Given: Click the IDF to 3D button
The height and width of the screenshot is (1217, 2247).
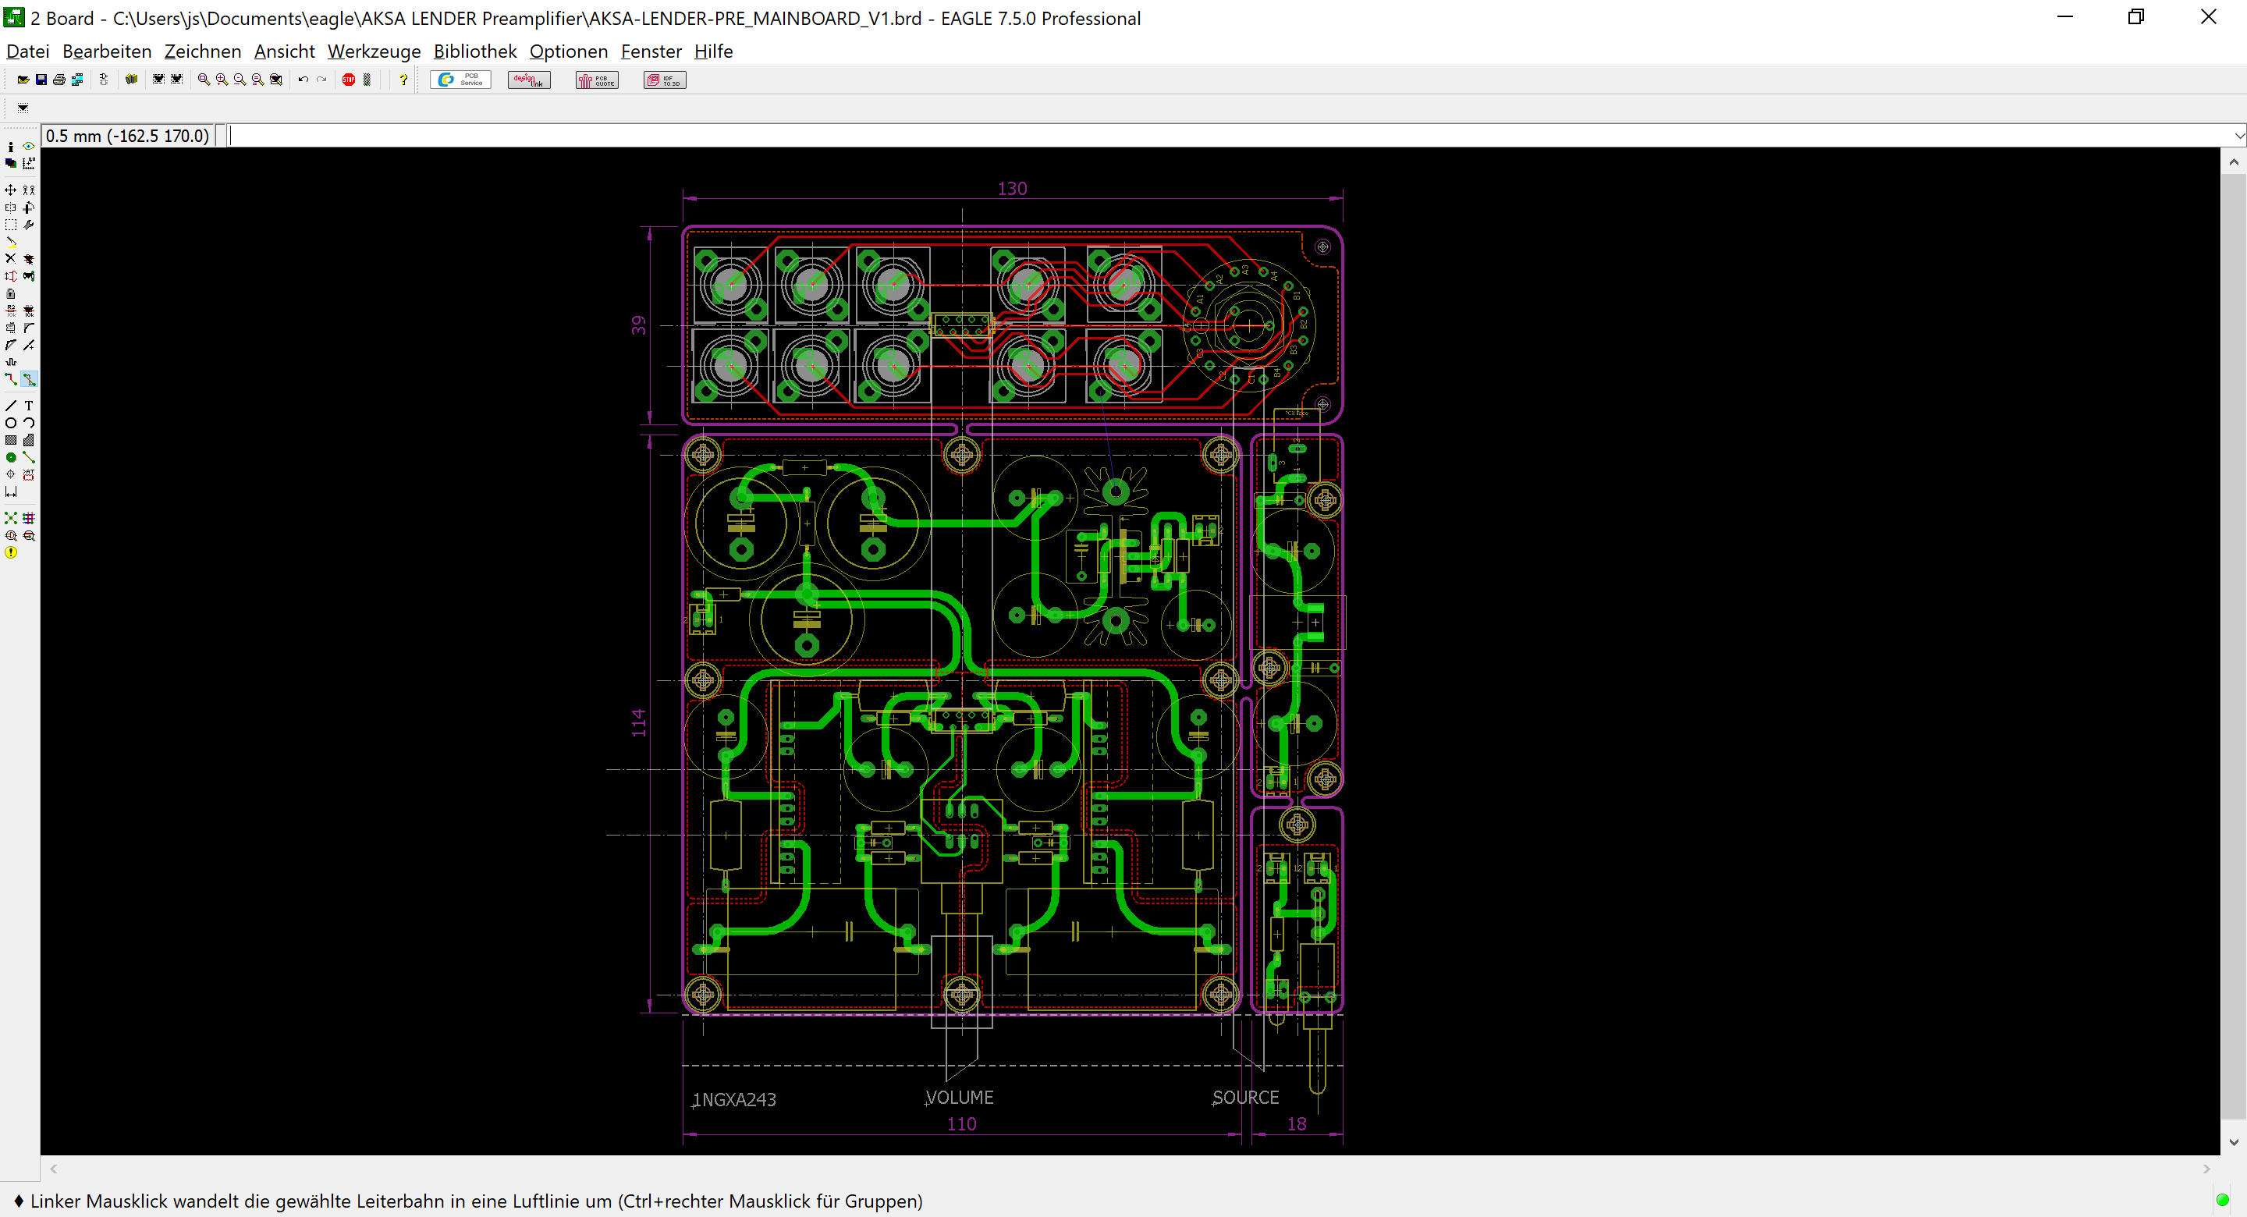Looking at the screenshot, I should (665, 80).
